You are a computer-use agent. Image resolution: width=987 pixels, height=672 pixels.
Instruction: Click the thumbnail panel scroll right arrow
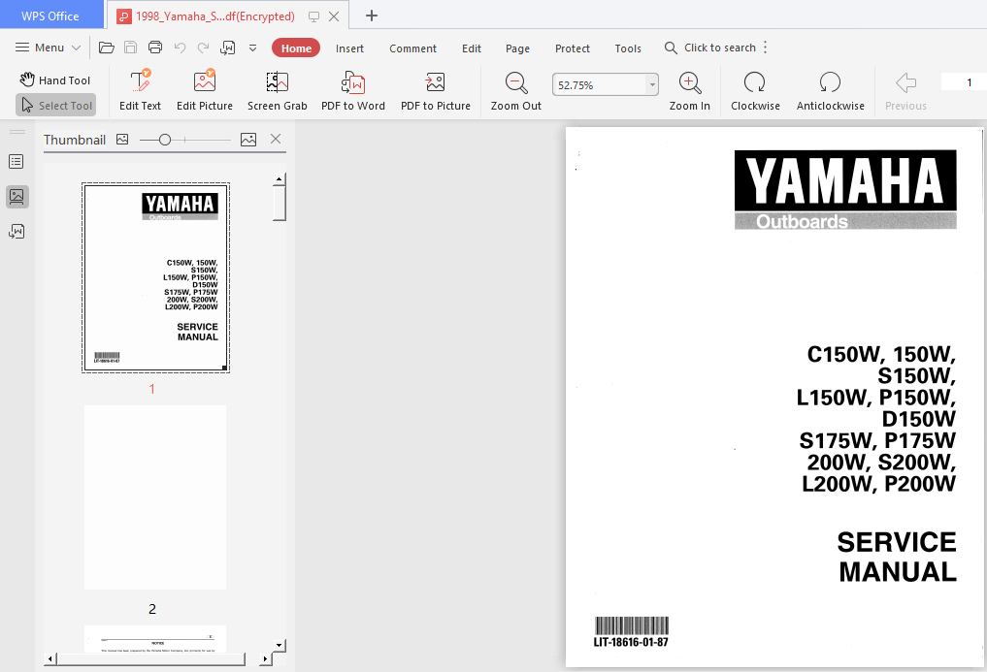[x=265, y=658]
